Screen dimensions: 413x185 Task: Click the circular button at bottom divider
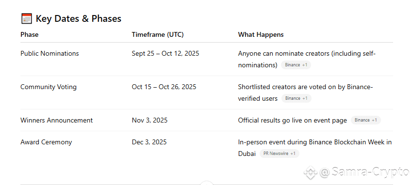click(x=207, y=183)
